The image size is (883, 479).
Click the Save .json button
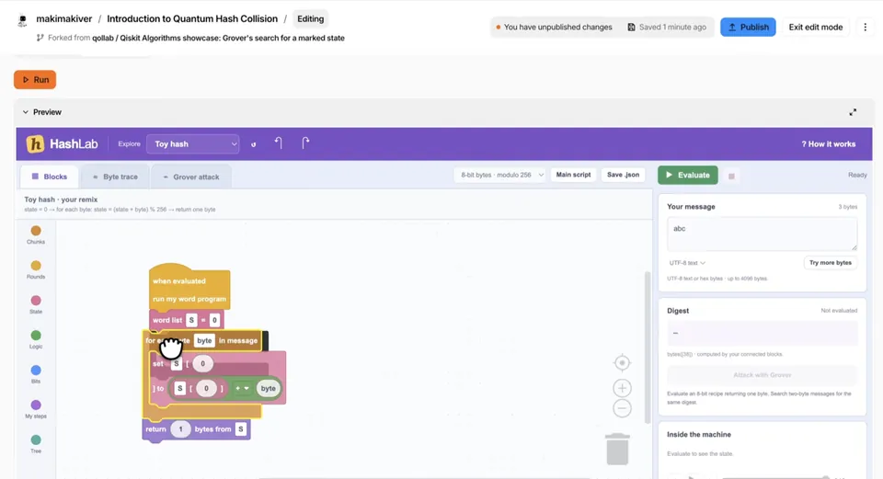pyautogui.click(x=623, y=175)
